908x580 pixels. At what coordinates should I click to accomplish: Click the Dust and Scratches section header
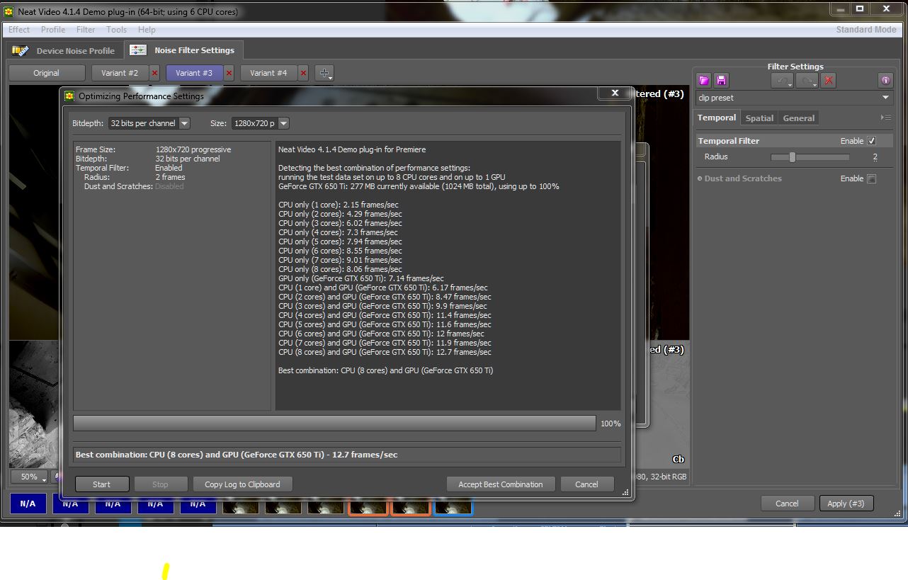743,178
